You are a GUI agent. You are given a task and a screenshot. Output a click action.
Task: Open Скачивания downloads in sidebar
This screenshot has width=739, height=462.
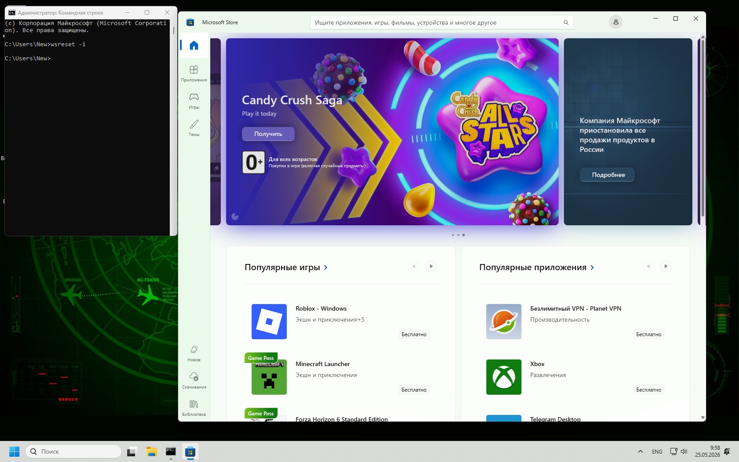coord(194,381)
